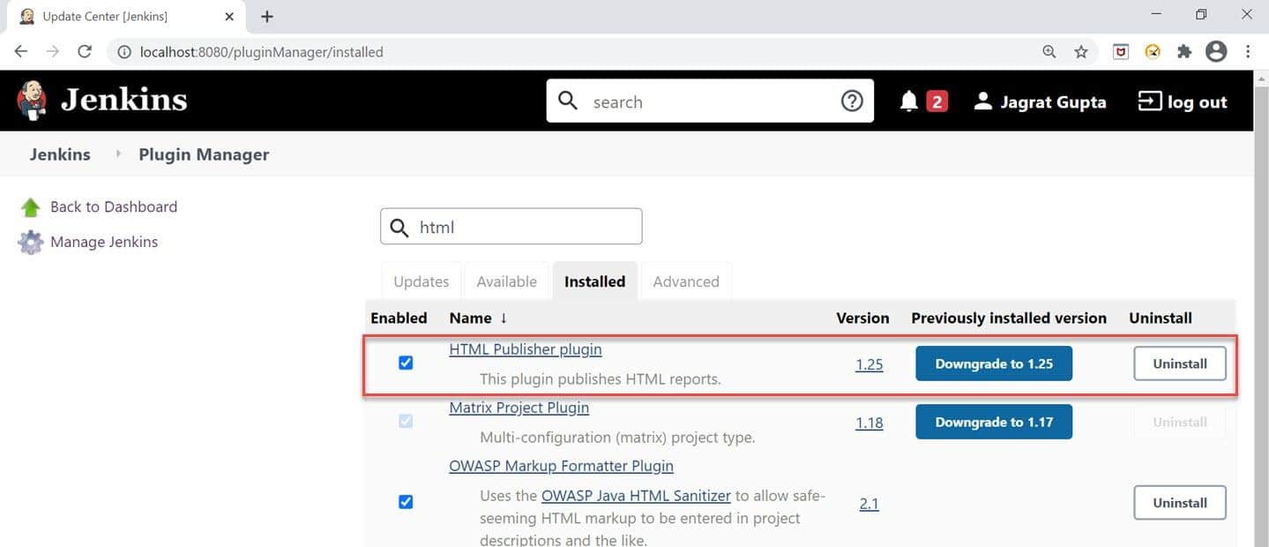Click the magnifier icon in the html filter box
Screen dimensions: 1269x547
pos(399,228)
